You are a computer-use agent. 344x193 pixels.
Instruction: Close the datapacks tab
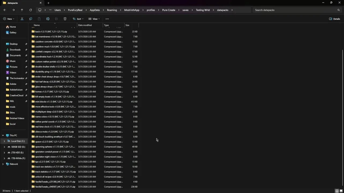(40, 3)
